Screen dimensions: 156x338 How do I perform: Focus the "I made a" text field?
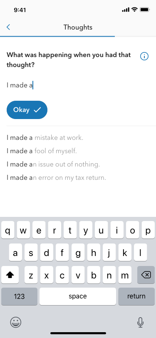[78, 85]
